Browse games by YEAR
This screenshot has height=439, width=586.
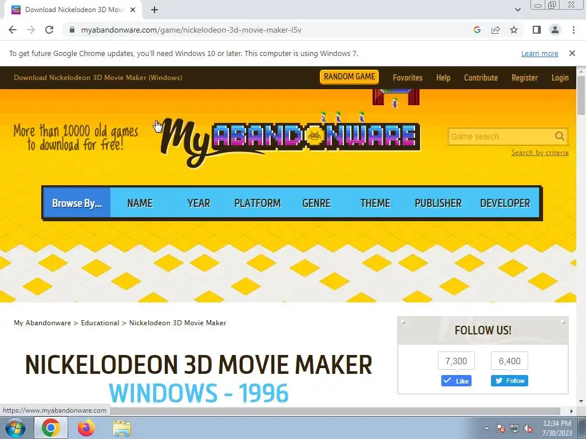click(x=199, y=203)
